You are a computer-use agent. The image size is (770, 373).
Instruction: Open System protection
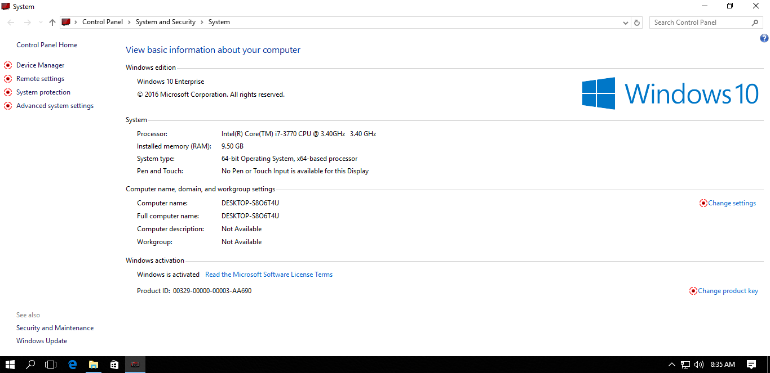[x=43, y=92]
